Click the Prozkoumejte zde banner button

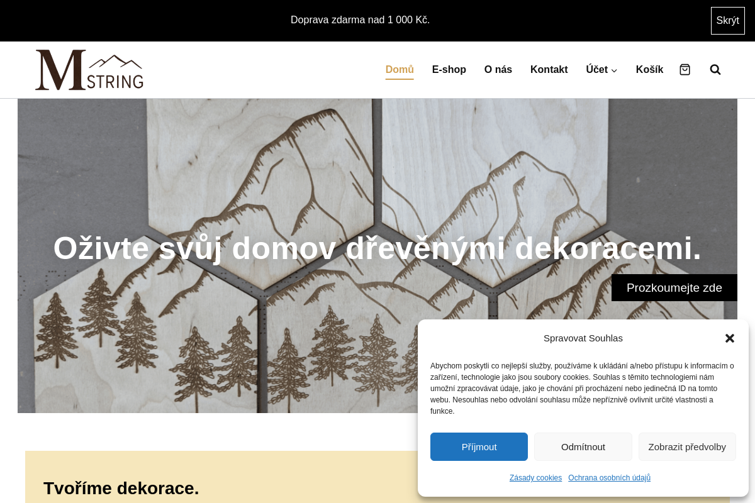(673, 287)
